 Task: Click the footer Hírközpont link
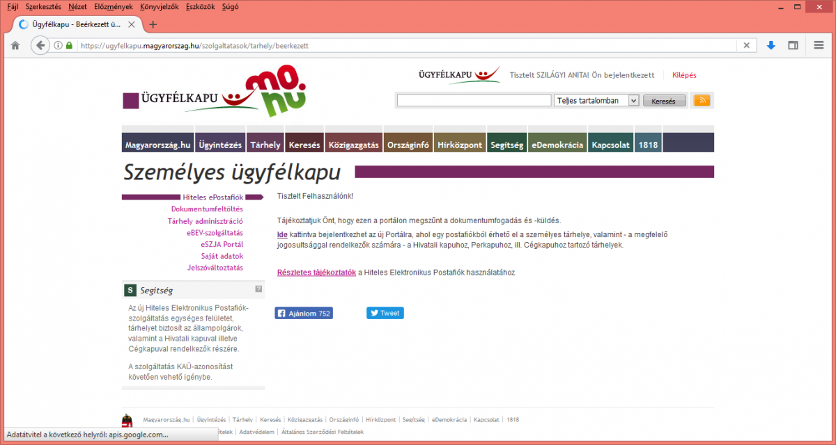tap(380, 420)
